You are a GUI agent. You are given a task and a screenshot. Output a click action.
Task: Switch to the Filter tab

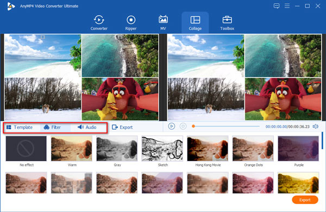[x=52, y=127]
